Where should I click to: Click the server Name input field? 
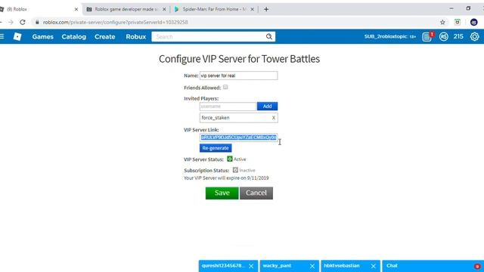pyautogui.click(x=239, y=76)
